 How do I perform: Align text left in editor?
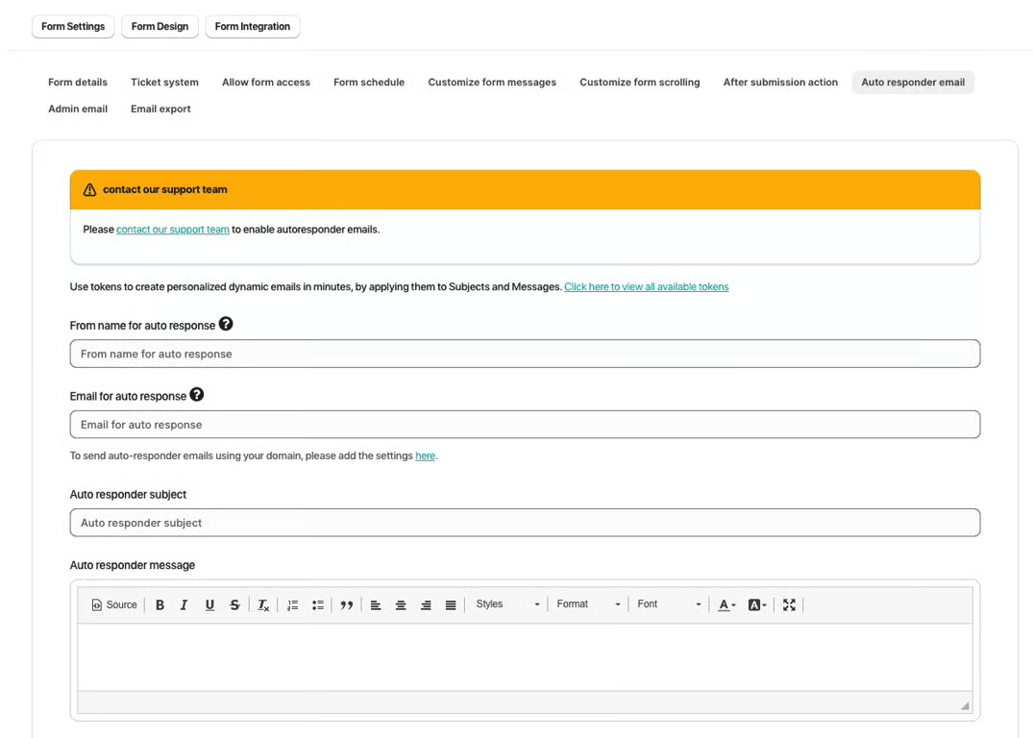point(376,604)
